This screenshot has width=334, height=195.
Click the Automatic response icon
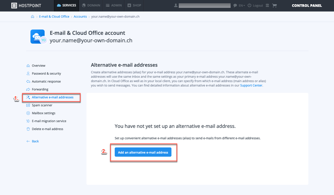[28, 81]
